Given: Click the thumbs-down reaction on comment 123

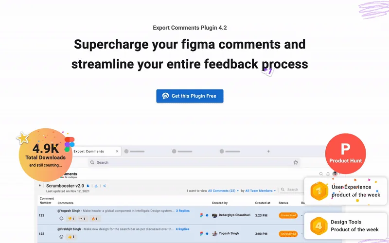Looking at the screenshot, I should click(71, 219).
